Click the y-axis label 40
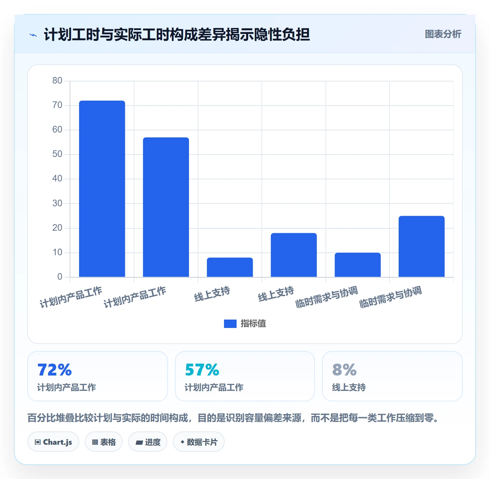This screenshot has height=479, width=490. [57, 179]
